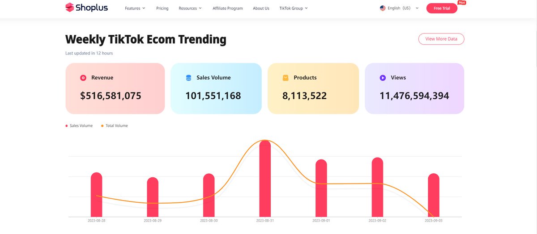
Task: Click the US flag language icon
Action: coord(383,8)
